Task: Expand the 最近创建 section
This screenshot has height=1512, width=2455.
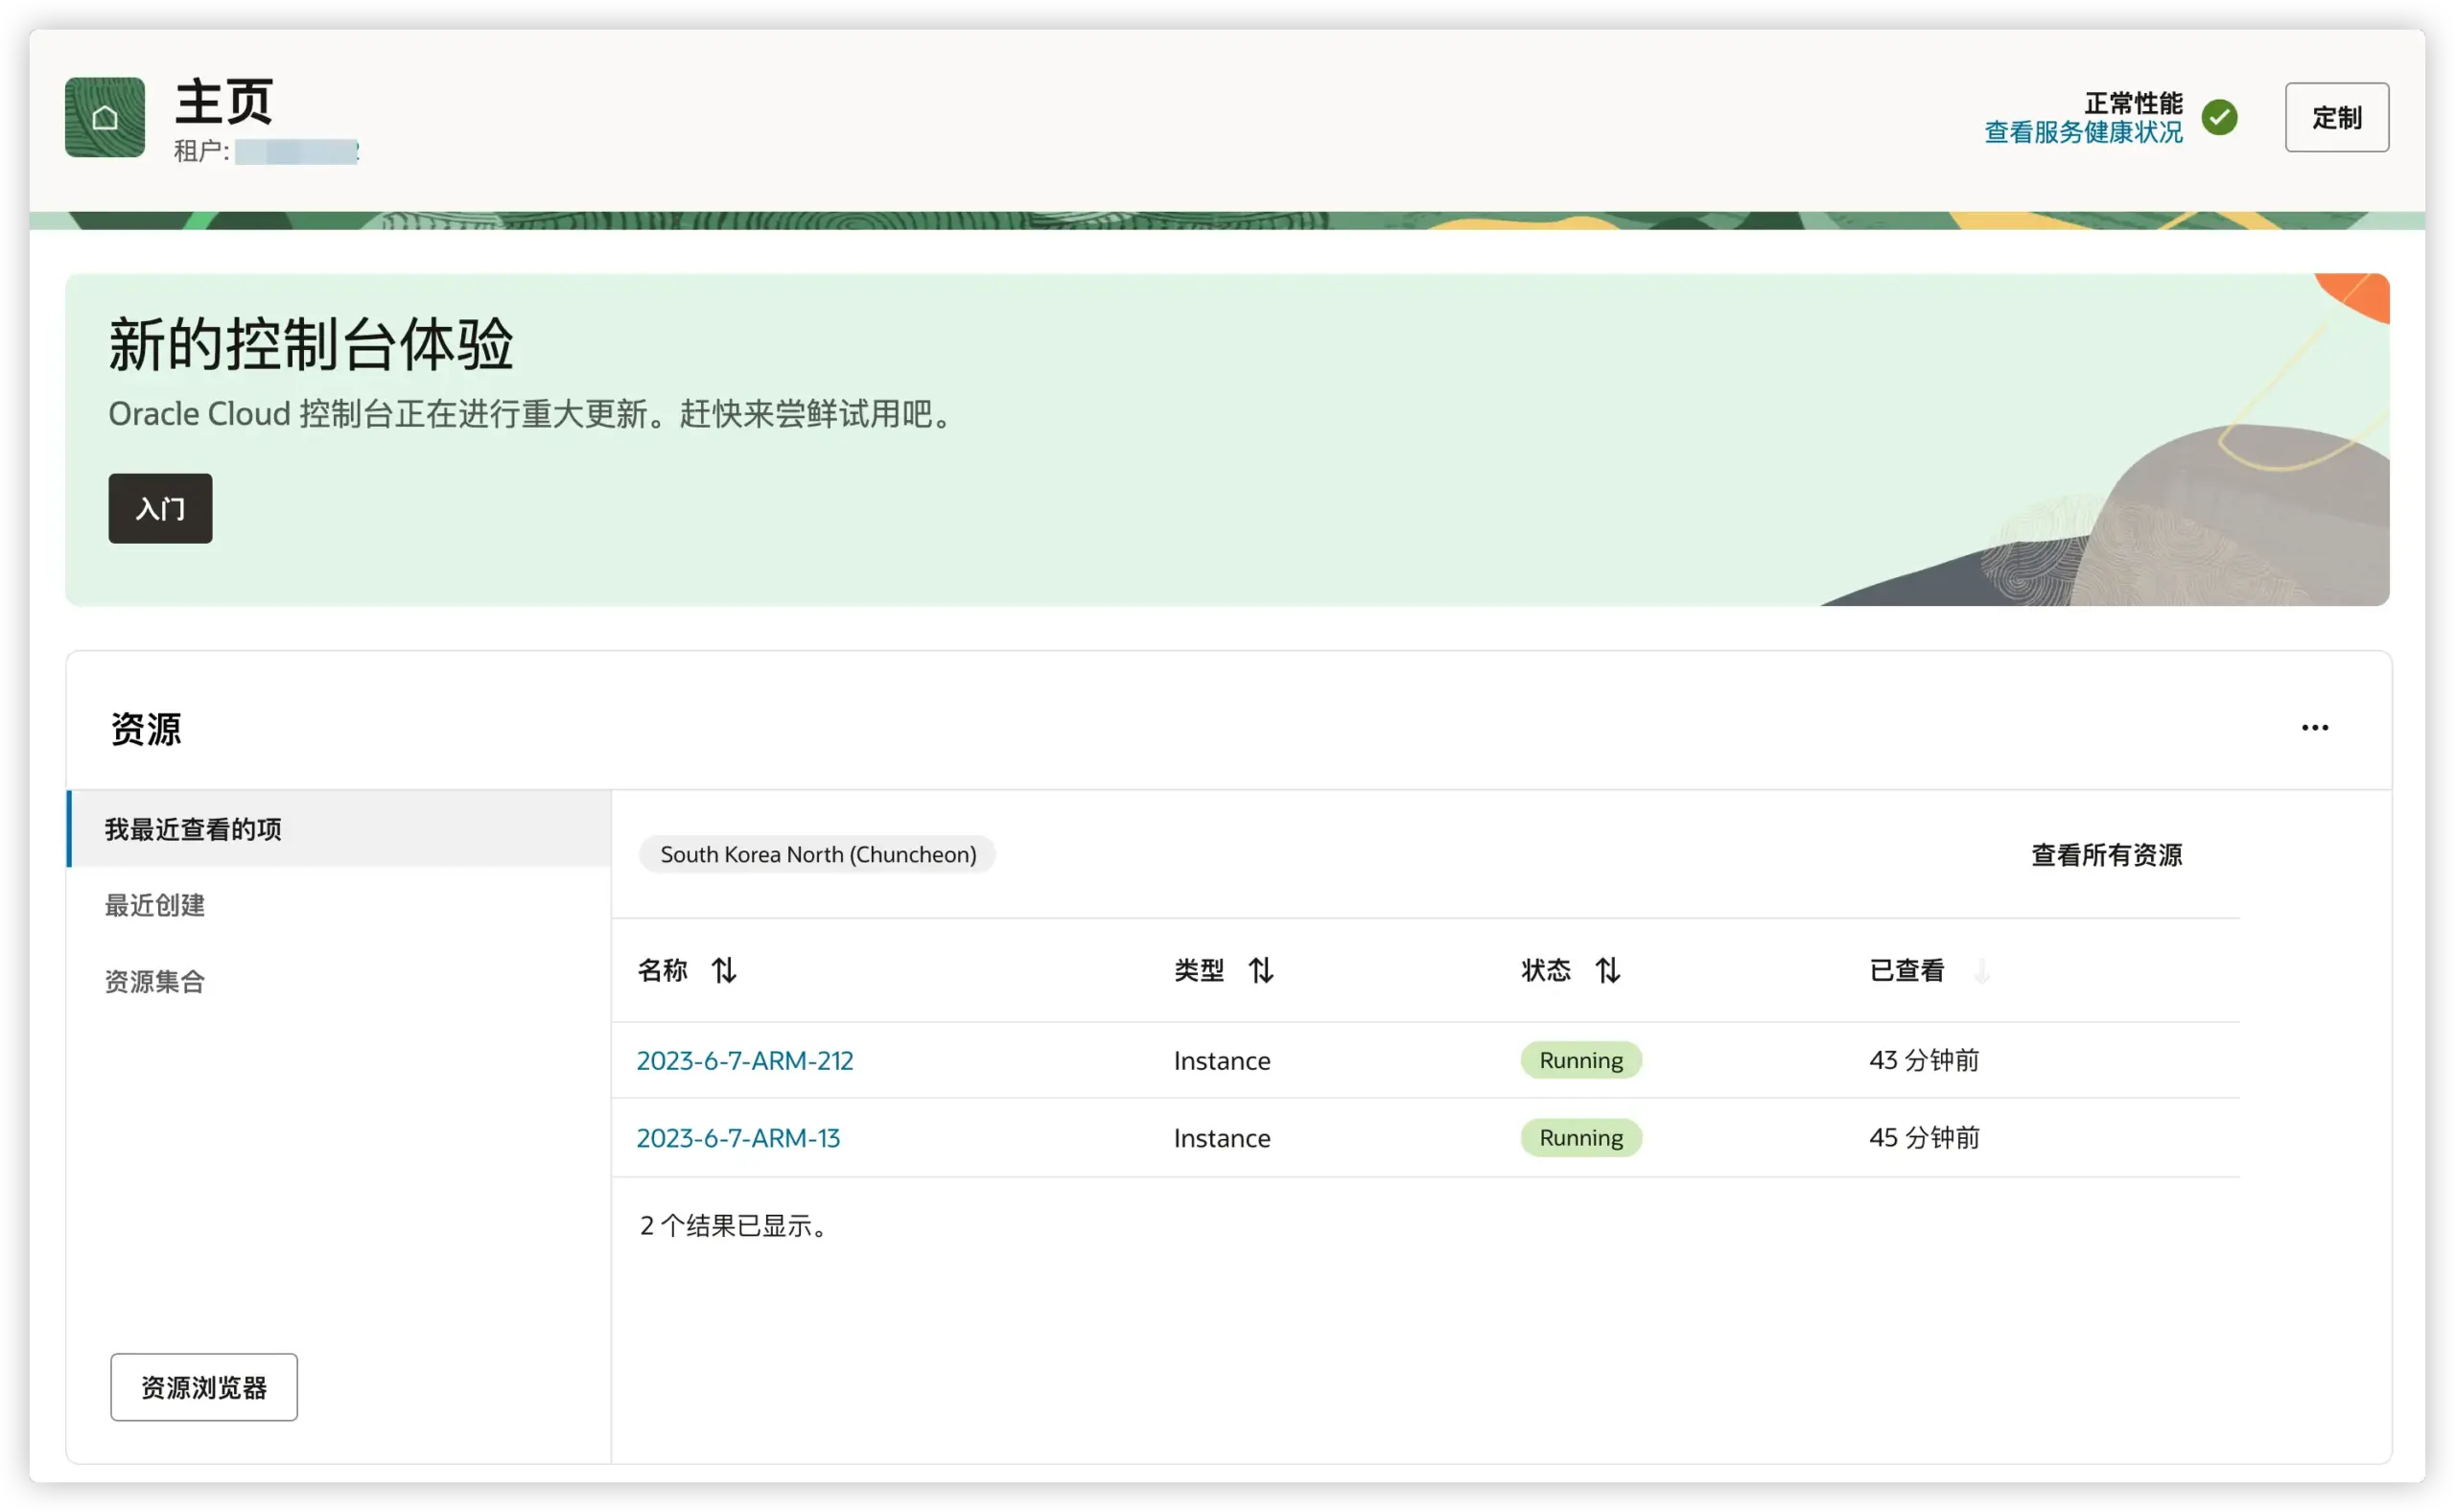Action: 155,905
